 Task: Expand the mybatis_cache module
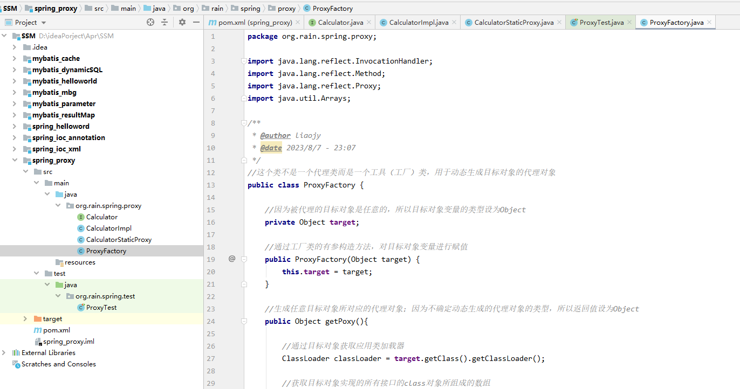click(15, 58)
